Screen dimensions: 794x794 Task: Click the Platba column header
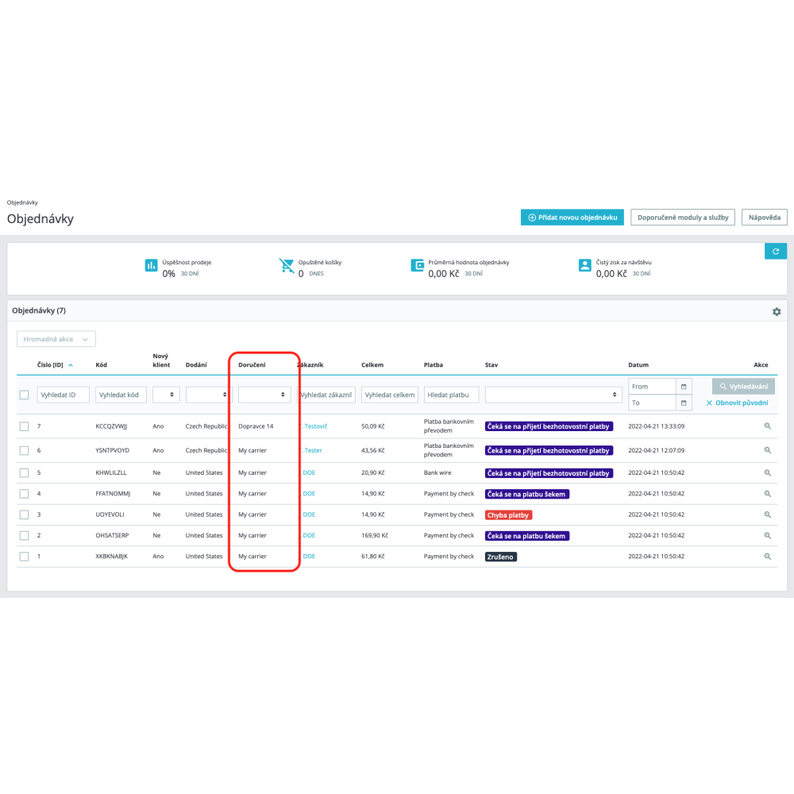[433, 365]
